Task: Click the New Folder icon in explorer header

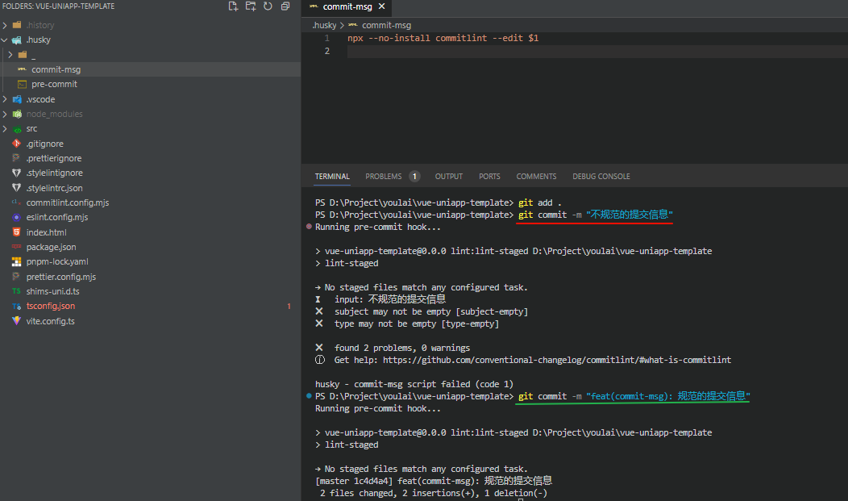Action: pos(251,6)
